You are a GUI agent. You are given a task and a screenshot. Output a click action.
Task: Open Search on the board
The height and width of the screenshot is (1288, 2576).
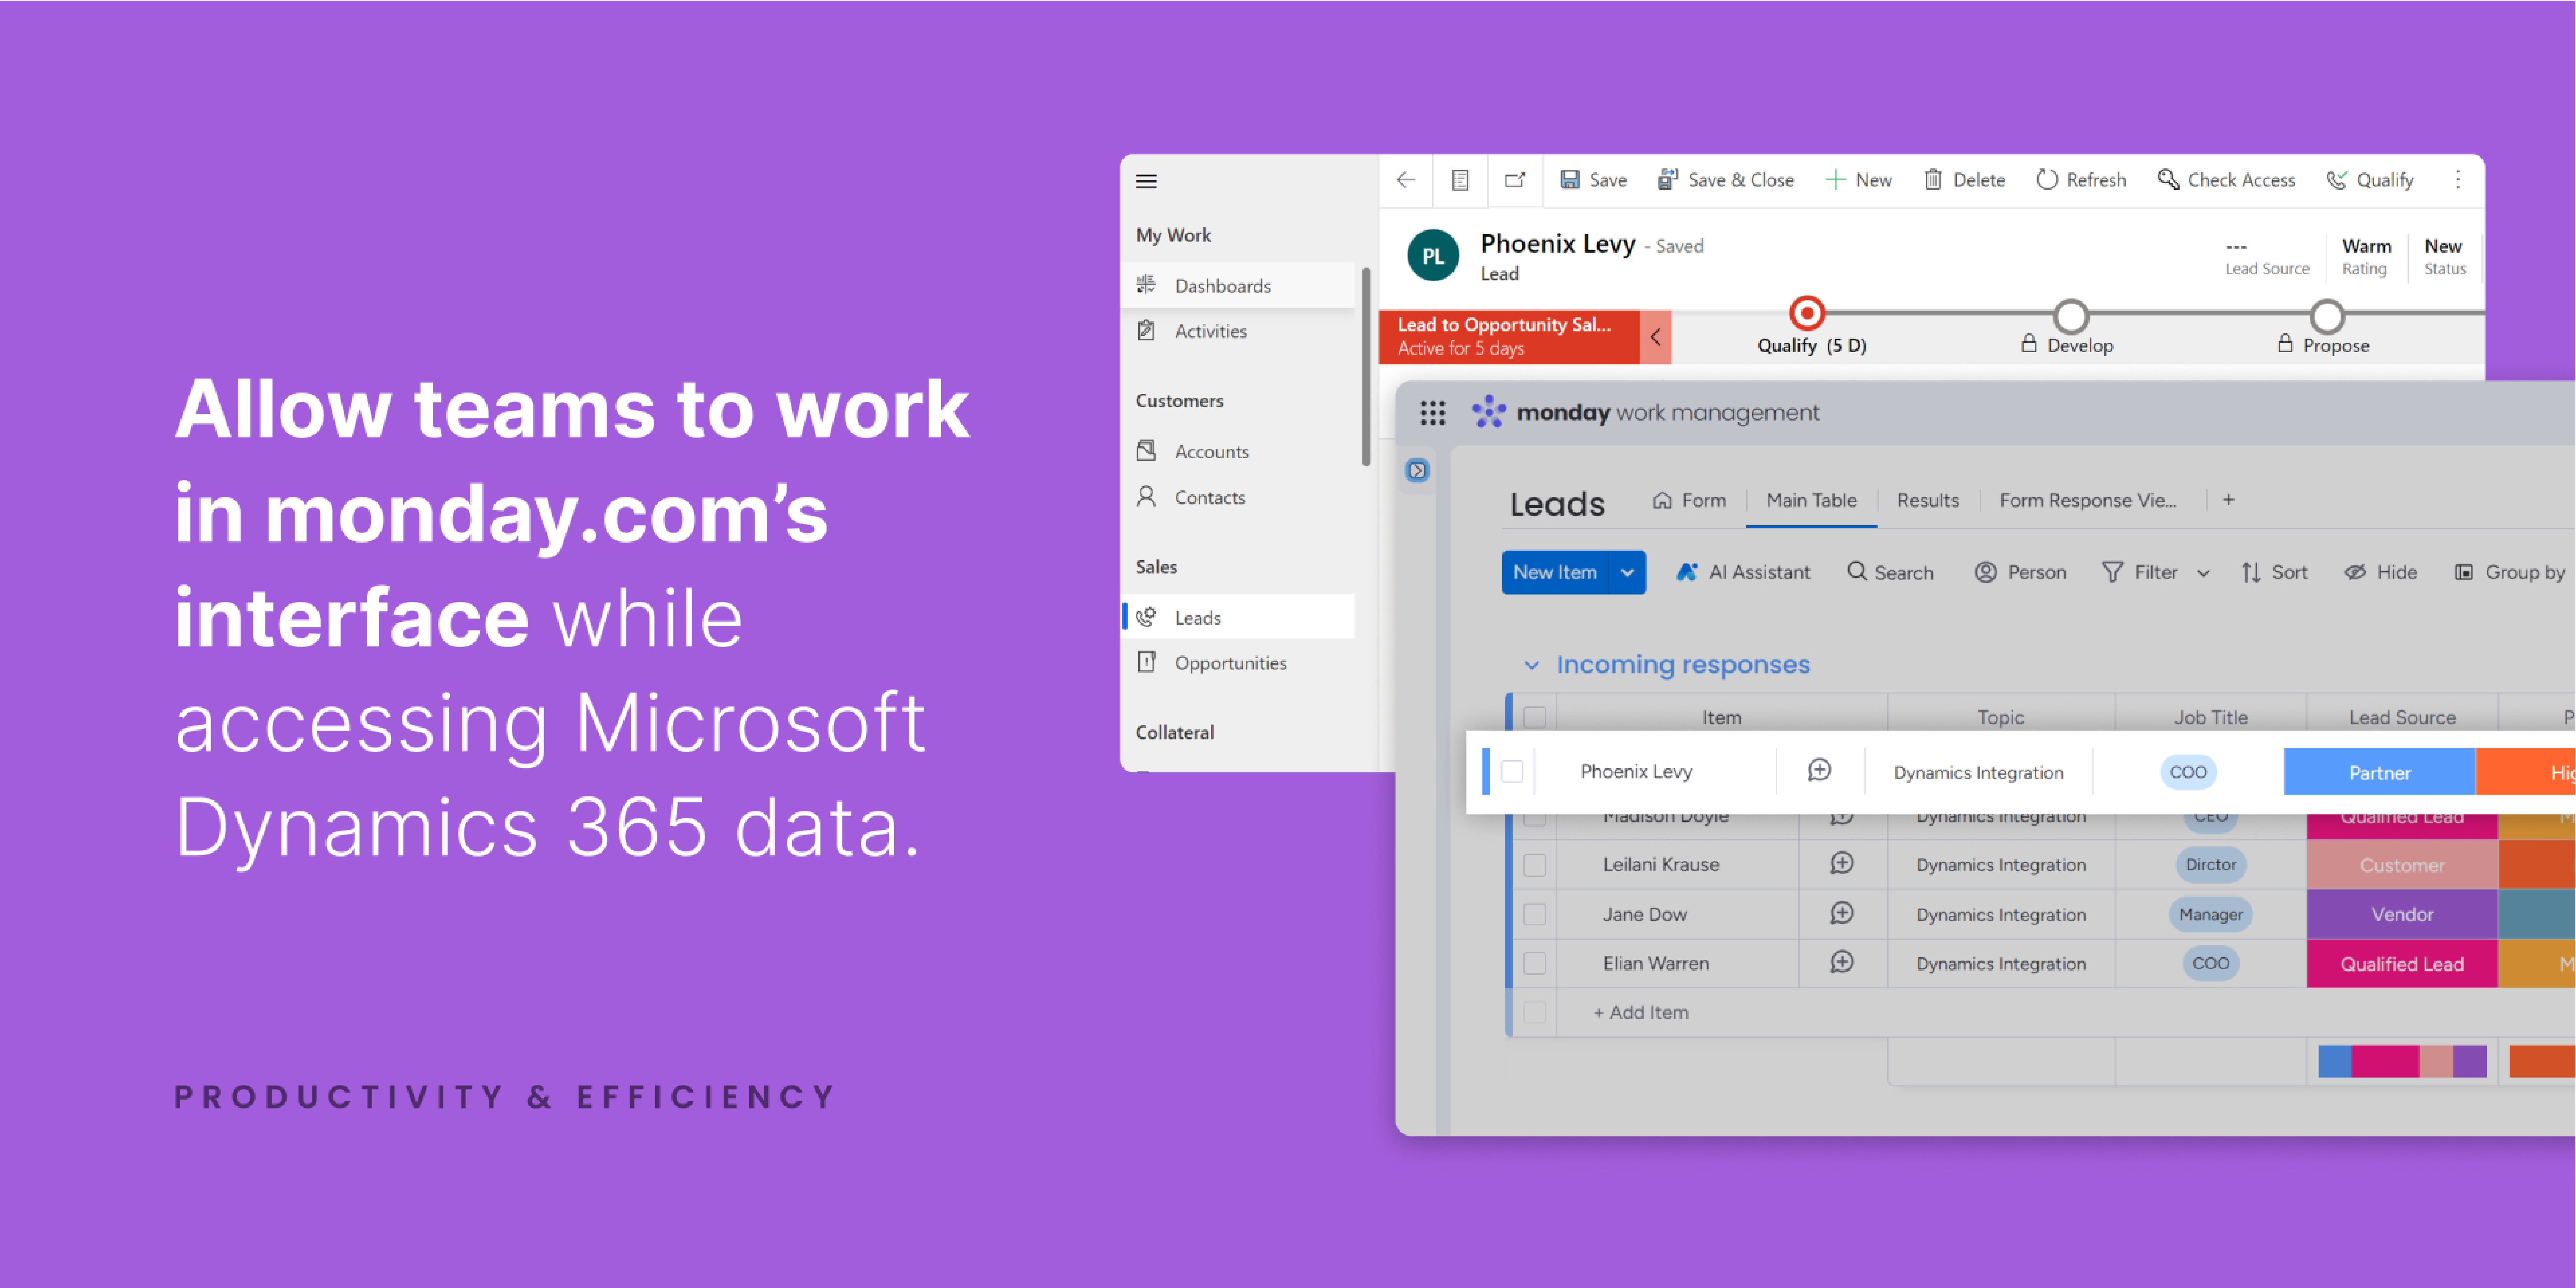1890,572
